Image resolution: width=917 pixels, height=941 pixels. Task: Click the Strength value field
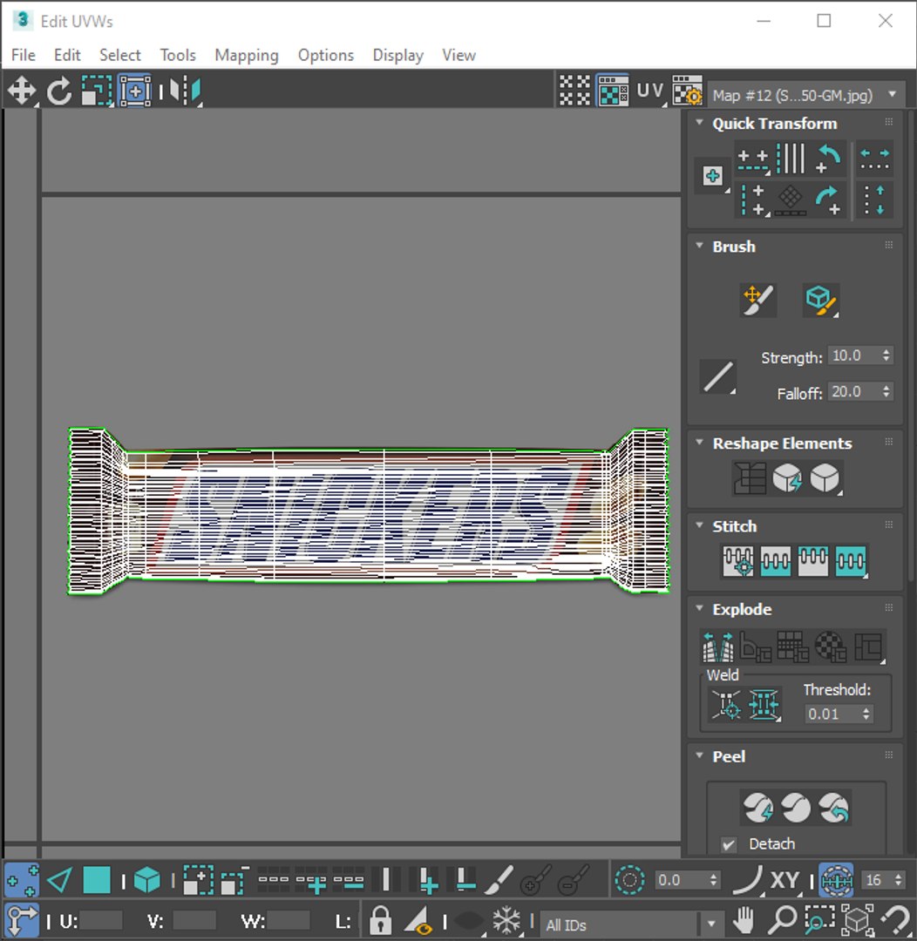[x=852, y=355]
